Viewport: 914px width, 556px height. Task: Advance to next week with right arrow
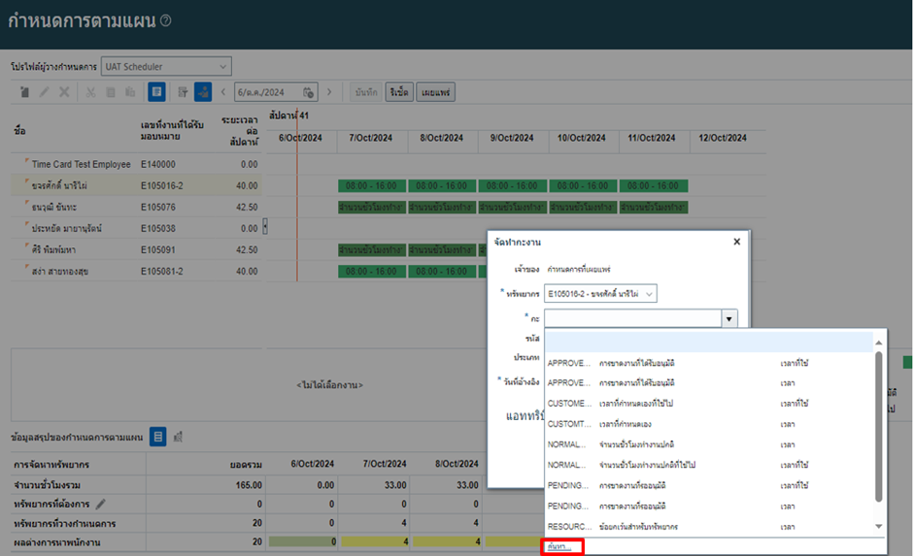[329, 92]
